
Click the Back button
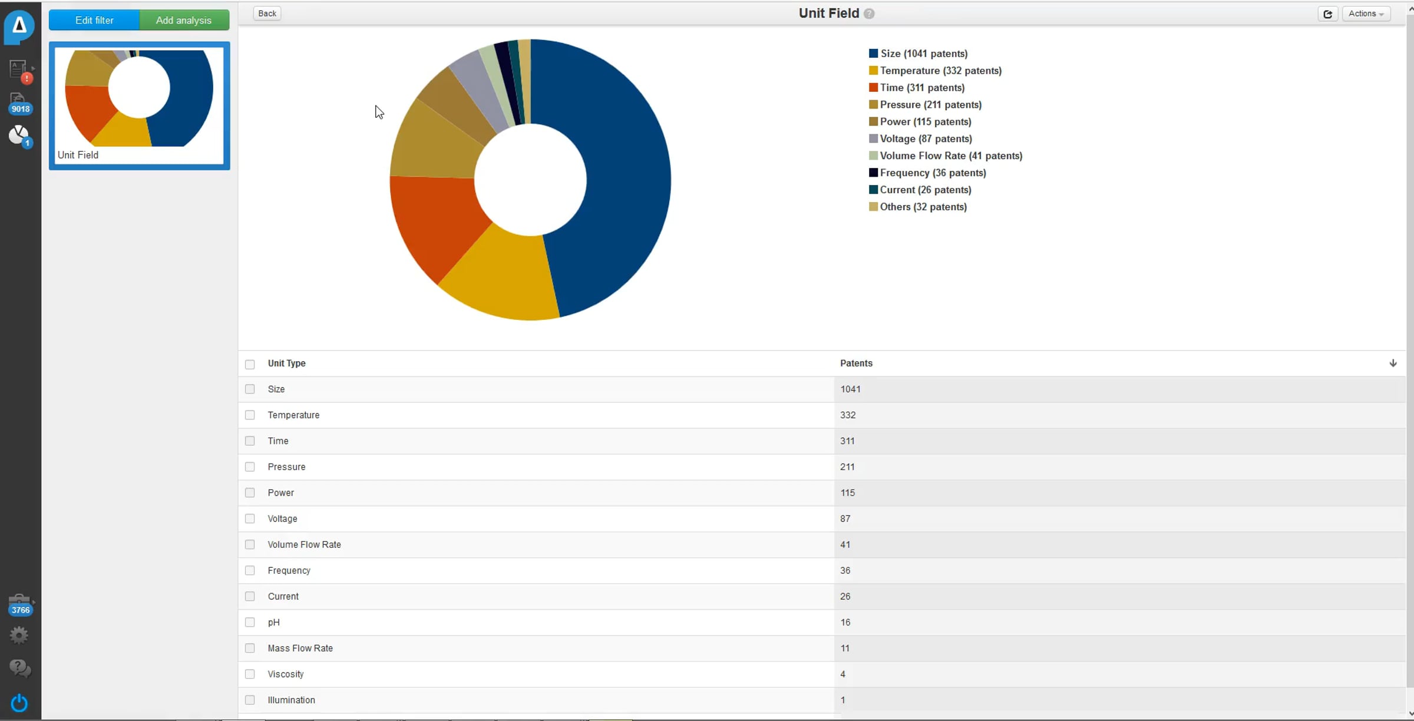click(x=267, y=14)
